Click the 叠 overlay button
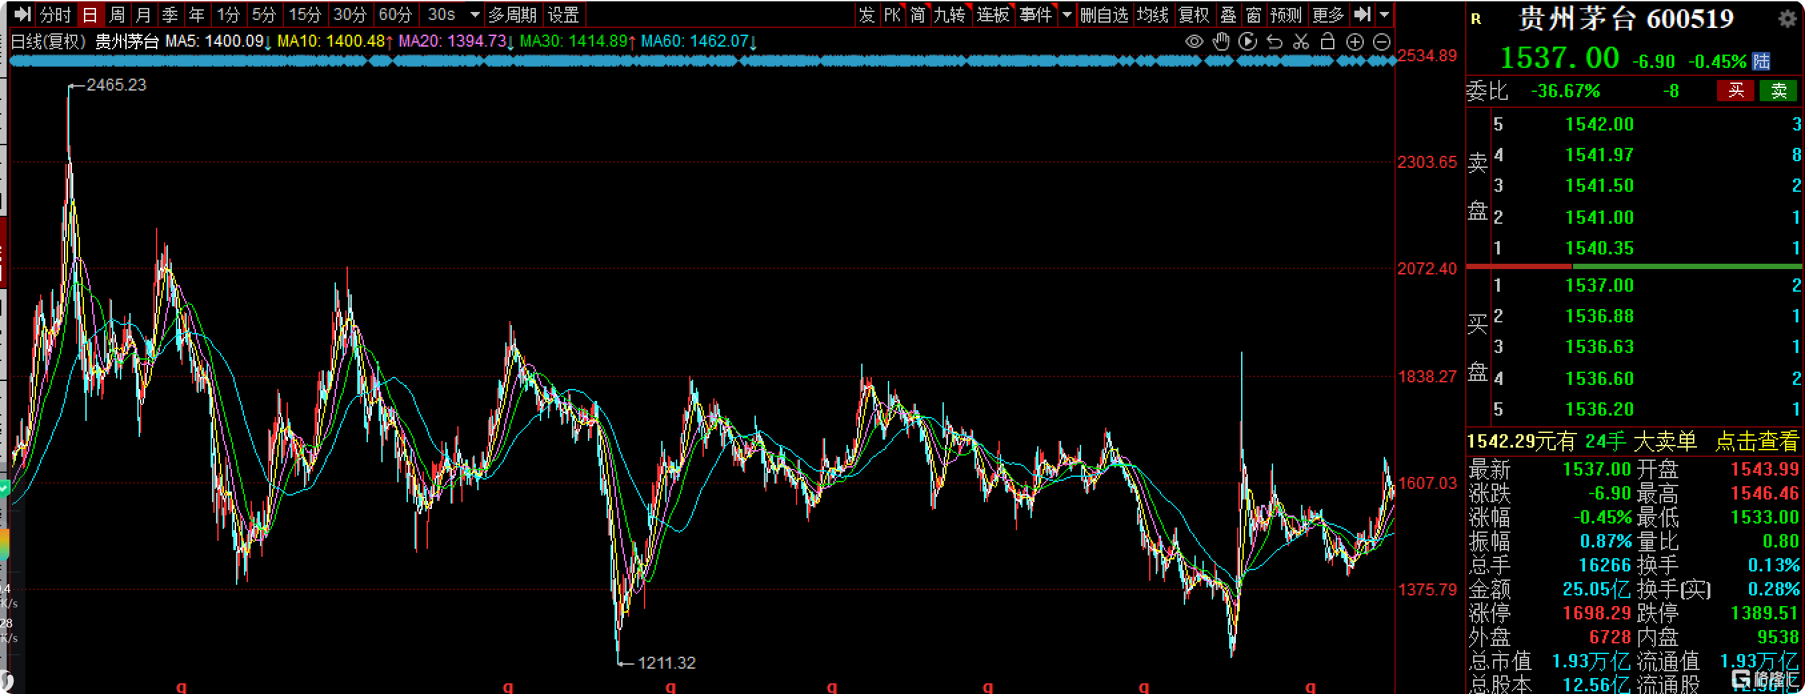The image size is (1805, 694). (x=1228, y=15)
